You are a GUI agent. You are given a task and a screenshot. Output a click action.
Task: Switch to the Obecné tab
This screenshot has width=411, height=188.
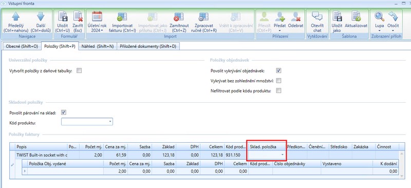point(22,46)
